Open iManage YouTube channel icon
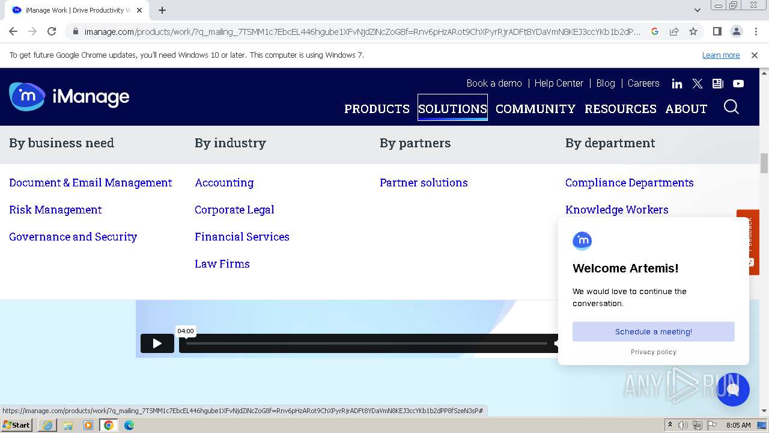This screenshot has width=769, height=433. click(x=738, y=84)
